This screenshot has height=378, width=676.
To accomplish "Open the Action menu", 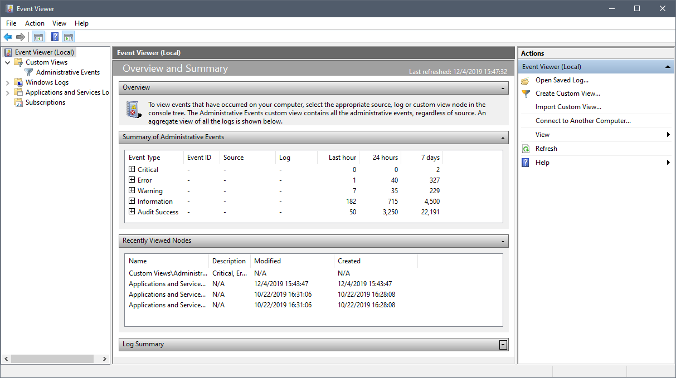I will pyautogui.click(x=35, y=23).
